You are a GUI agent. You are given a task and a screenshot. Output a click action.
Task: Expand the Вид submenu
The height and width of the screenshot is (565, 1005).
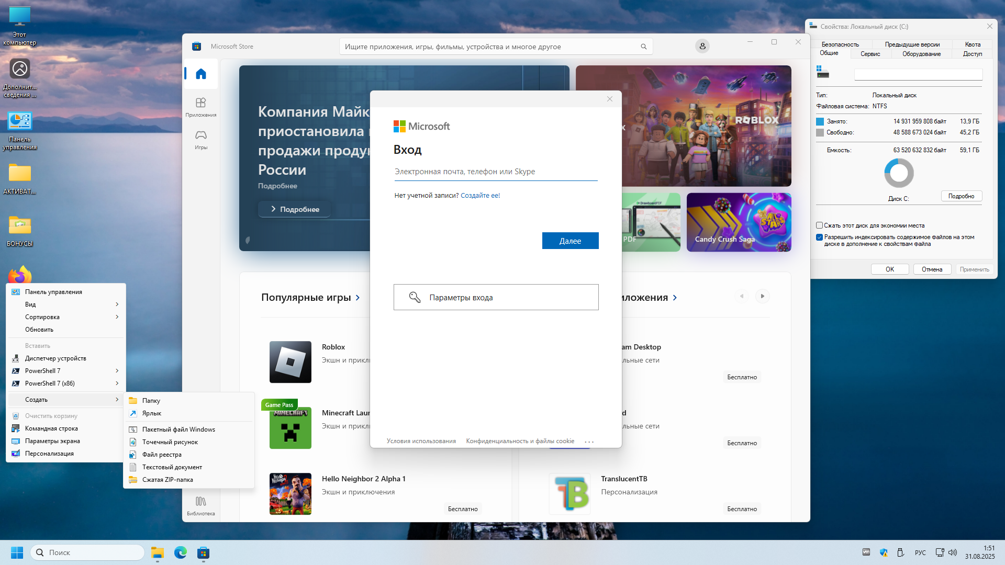(x=65, y=304)
